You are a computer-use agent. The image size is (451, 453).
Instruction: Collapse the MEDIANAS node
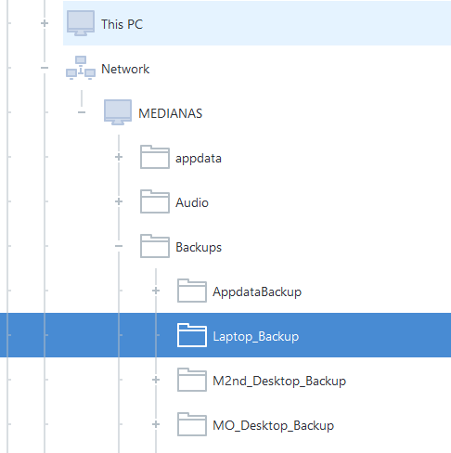click(x=82, y=112)
